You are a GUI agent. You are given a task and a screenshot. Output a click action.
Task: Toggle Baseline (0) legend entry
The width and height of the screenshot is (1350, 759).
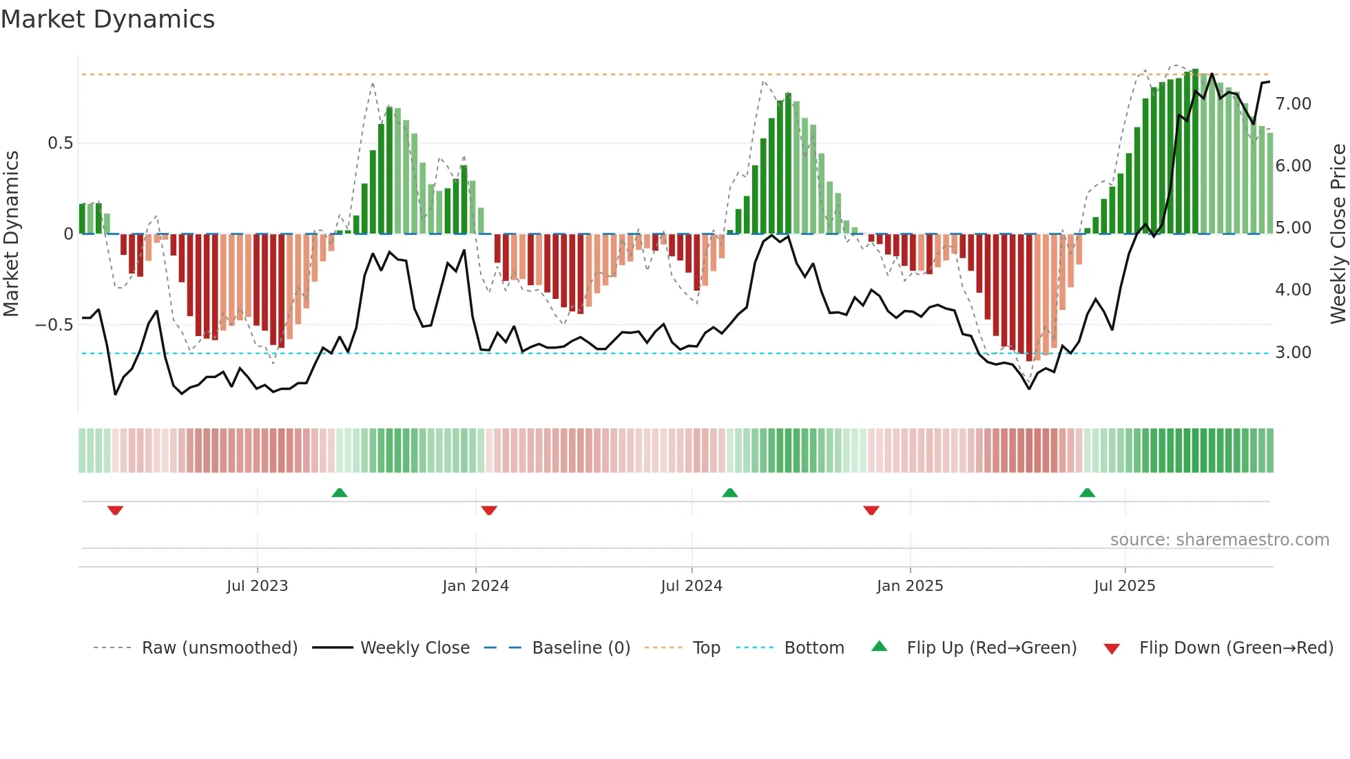coord(581,648)
